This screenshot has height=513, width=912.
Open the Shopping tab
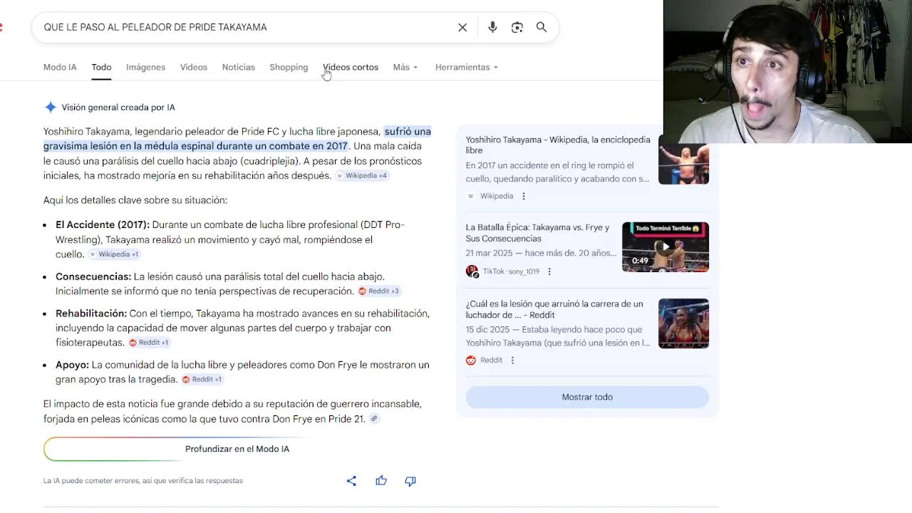[289, 67]
